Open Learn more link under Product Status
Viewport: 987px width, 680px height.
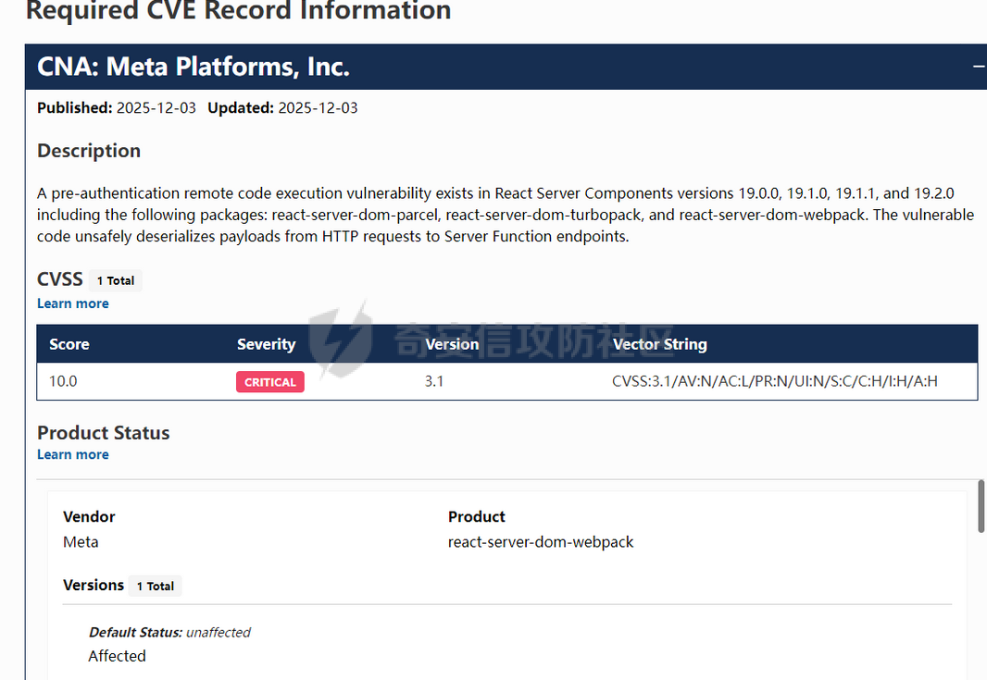(x=73, y=454)
